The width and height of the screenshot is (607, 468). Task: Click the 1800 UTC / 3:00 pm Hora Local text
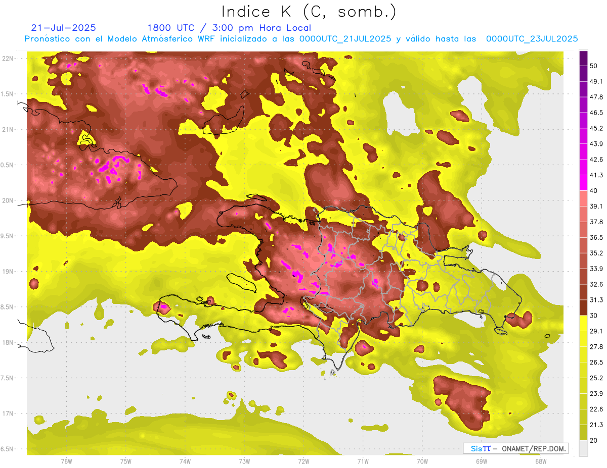click(x=229, y=28)
